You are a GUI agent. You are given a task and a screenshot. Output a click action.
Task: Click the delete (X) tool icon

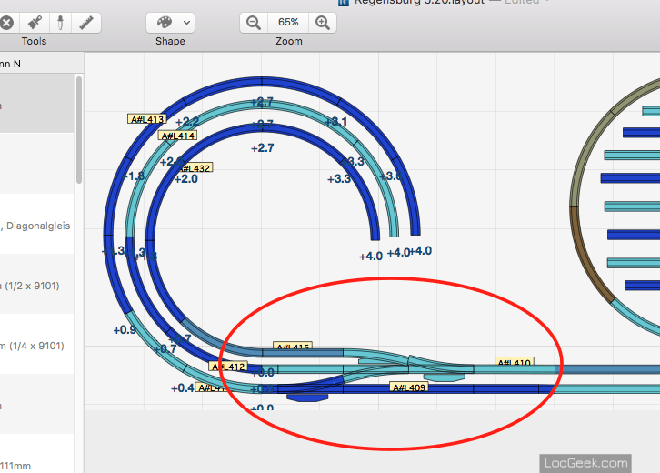[6, 23]
